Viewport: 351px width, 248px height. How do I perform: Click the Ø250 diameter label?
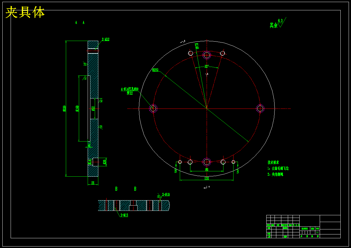pyautogui.click(x=155, y=70)
